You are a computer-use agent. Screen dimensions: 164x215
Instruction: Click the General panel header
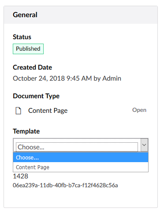pos(81,15)
